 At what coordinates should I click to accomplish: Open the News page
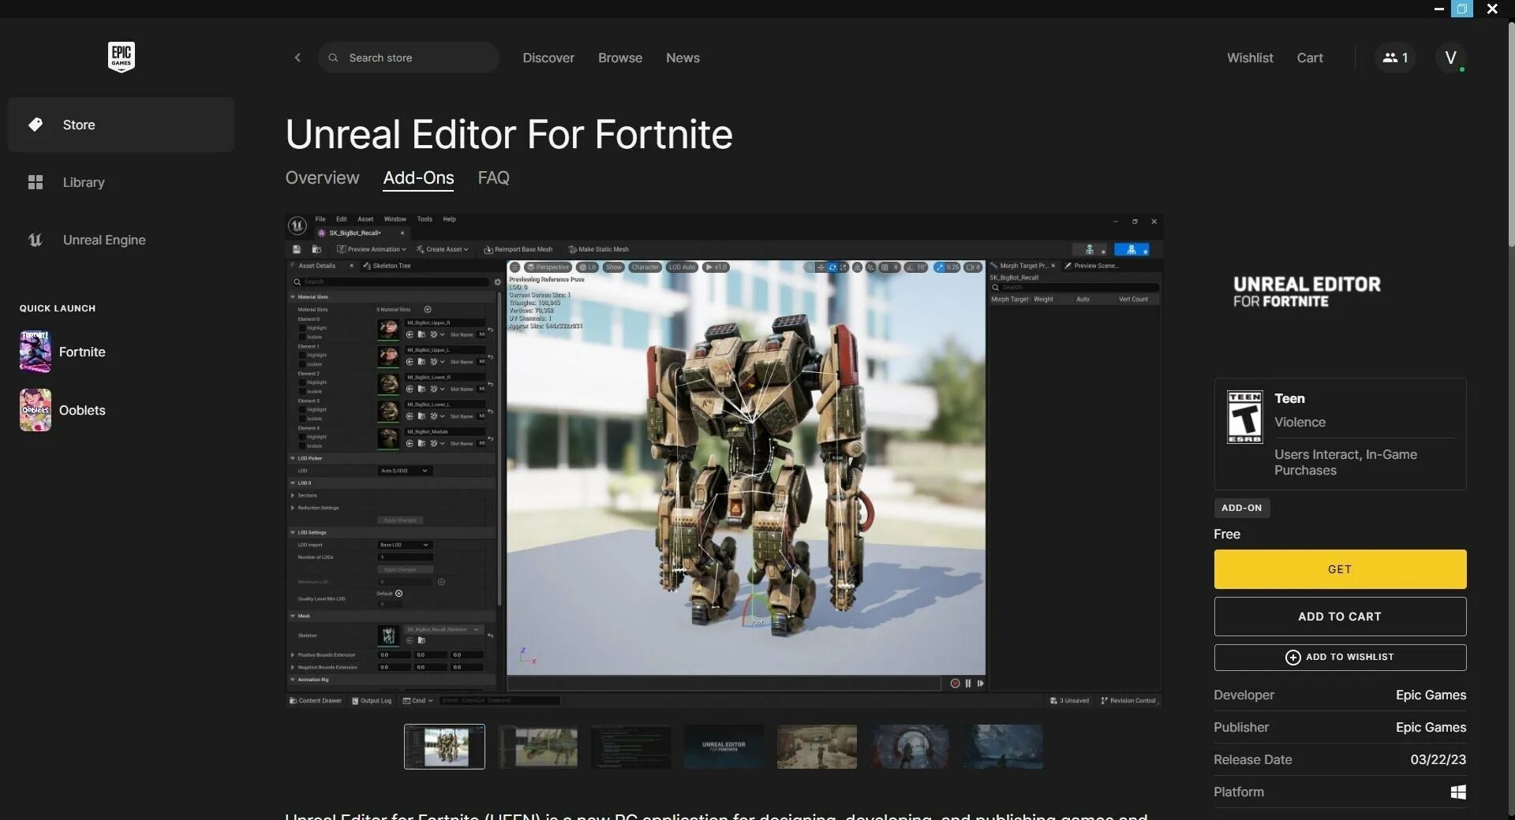683,58
